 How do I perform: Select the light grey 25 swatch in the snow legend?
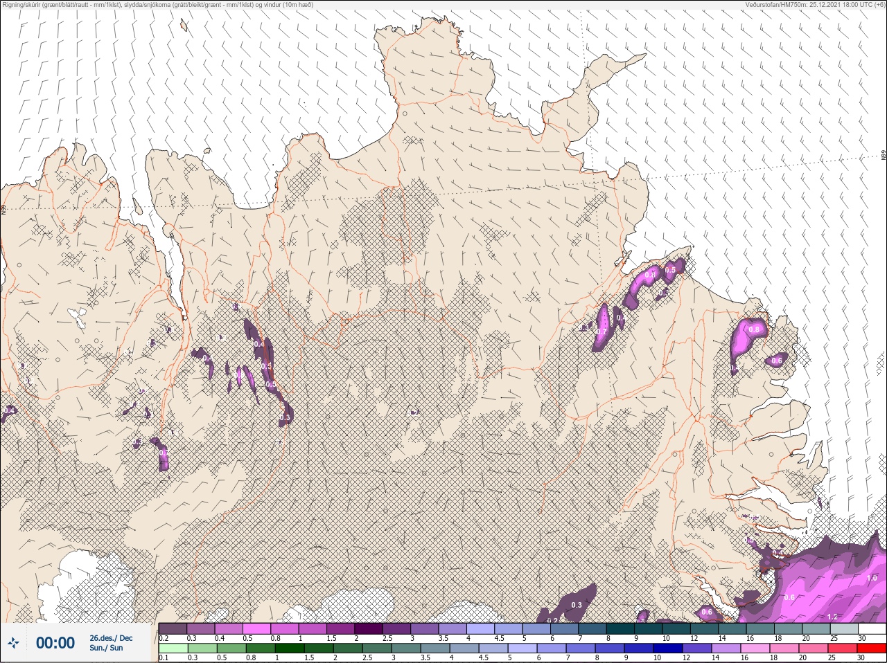tap(845, 628)
